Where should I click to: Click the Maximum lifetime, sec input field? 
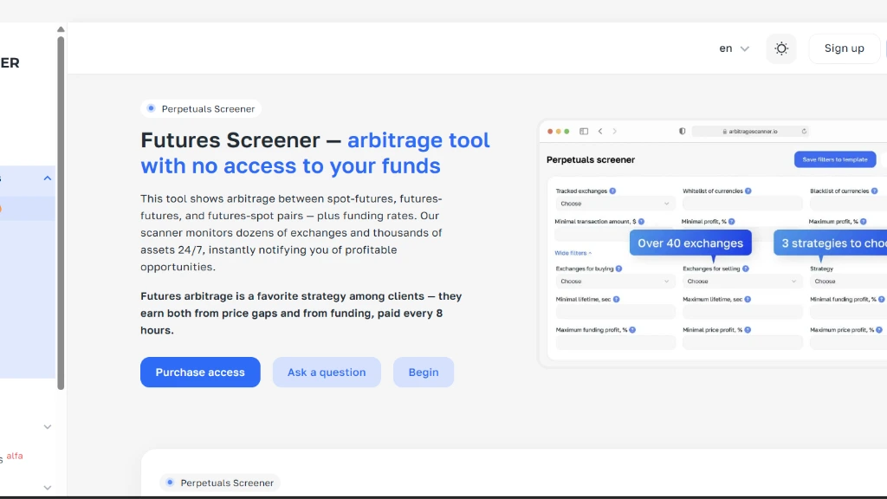pyautogui.click(x=742, y=312)
